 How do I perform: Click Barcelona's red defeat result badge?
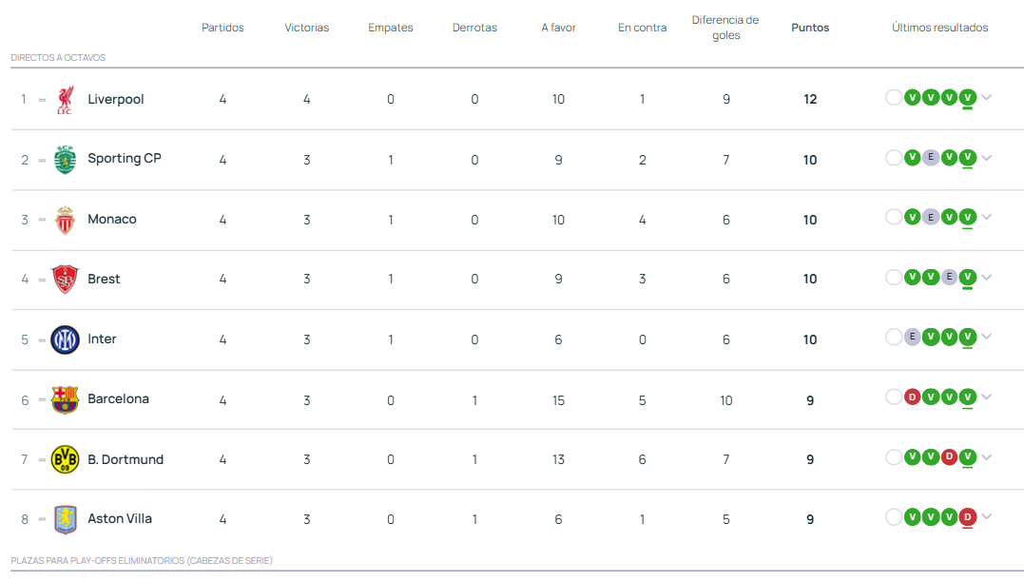[913, 397]
